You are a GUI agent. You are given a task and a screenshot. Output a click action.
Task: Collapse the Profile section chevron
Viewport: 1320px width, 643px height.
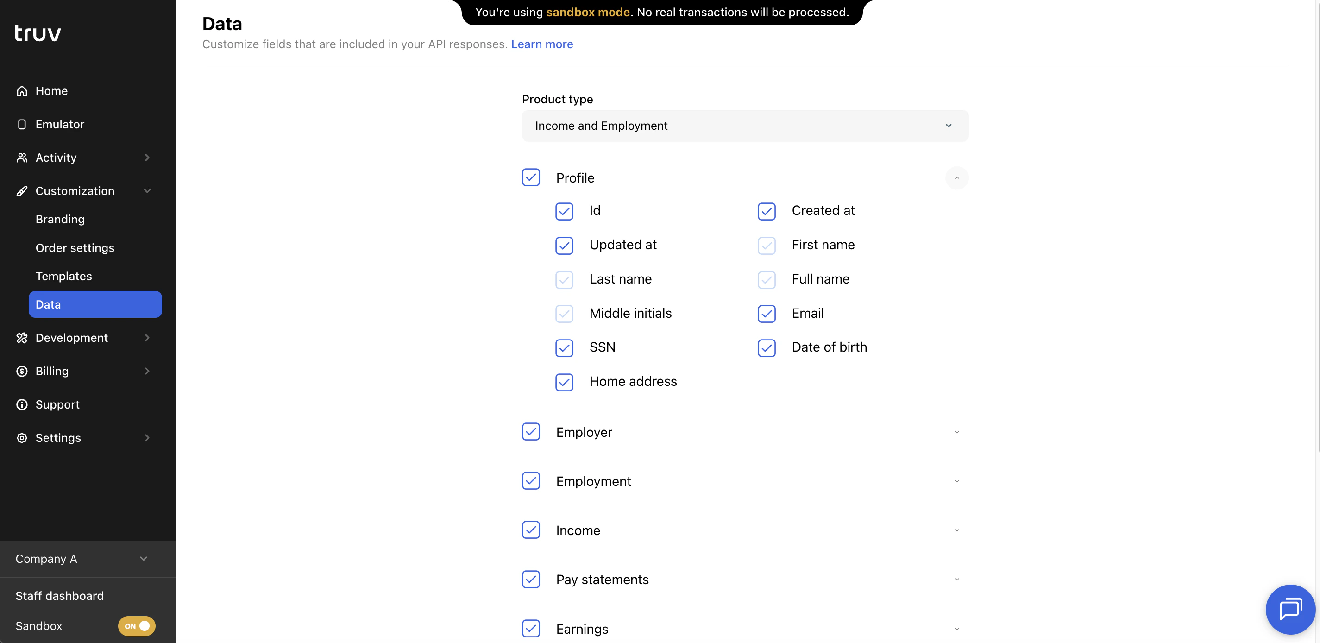pos(957,178)
